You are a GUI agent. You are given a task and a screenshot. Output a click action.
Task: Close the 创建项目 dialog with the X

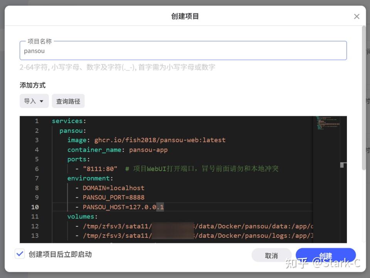357,16
